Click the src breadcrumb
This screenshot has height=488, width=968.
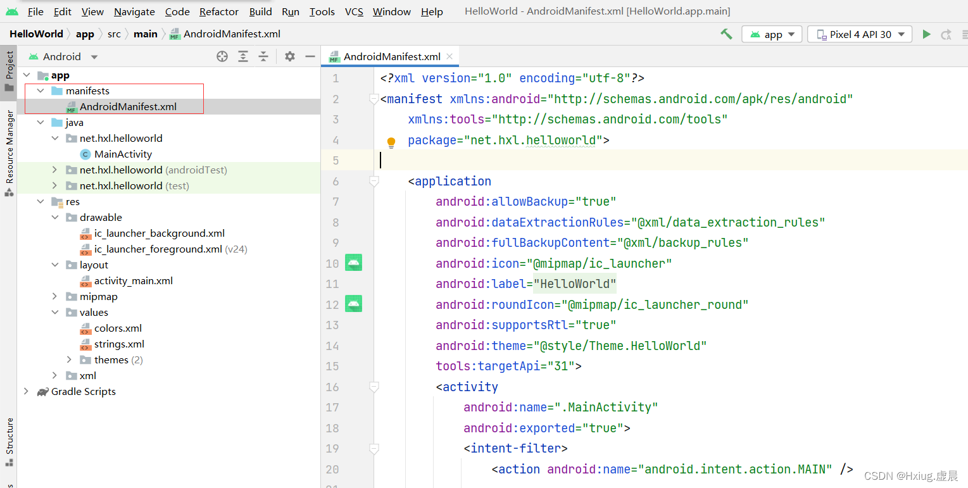tap(114, 34)
